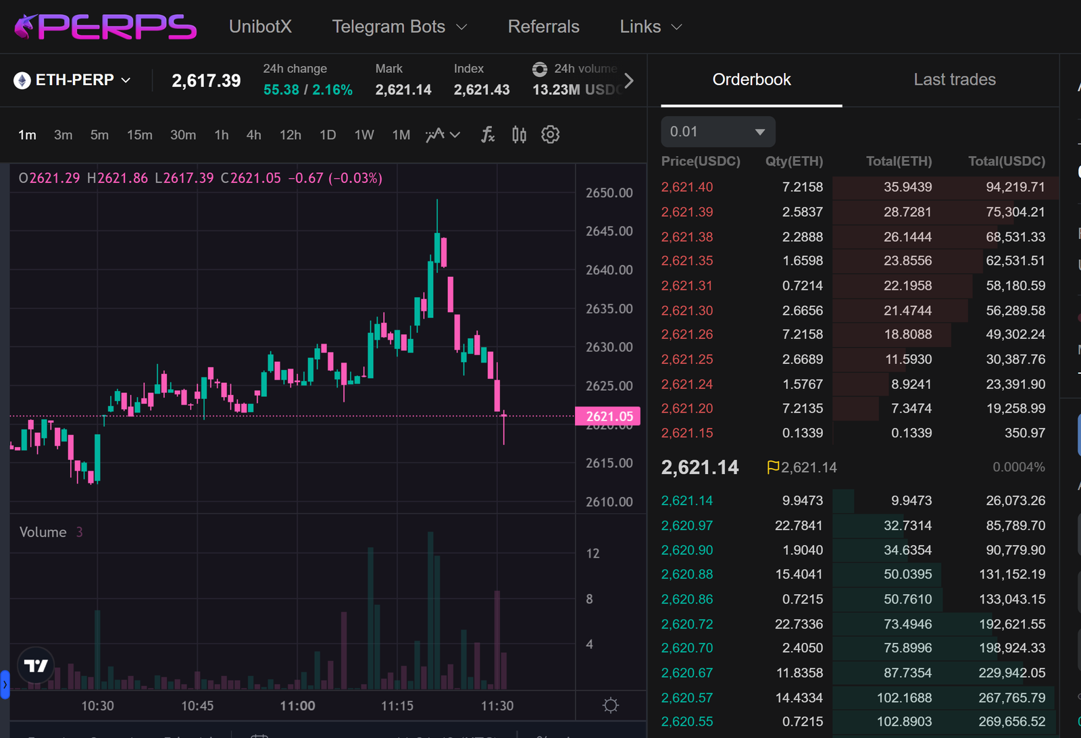Select the candle comparison icon
The height and width of the screenshot is (738, 1081).
click(x=518, y=134)
